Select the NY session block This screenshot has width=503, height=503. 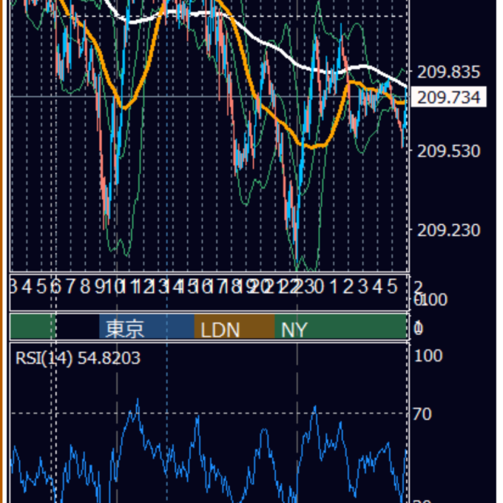click(341, 326)
